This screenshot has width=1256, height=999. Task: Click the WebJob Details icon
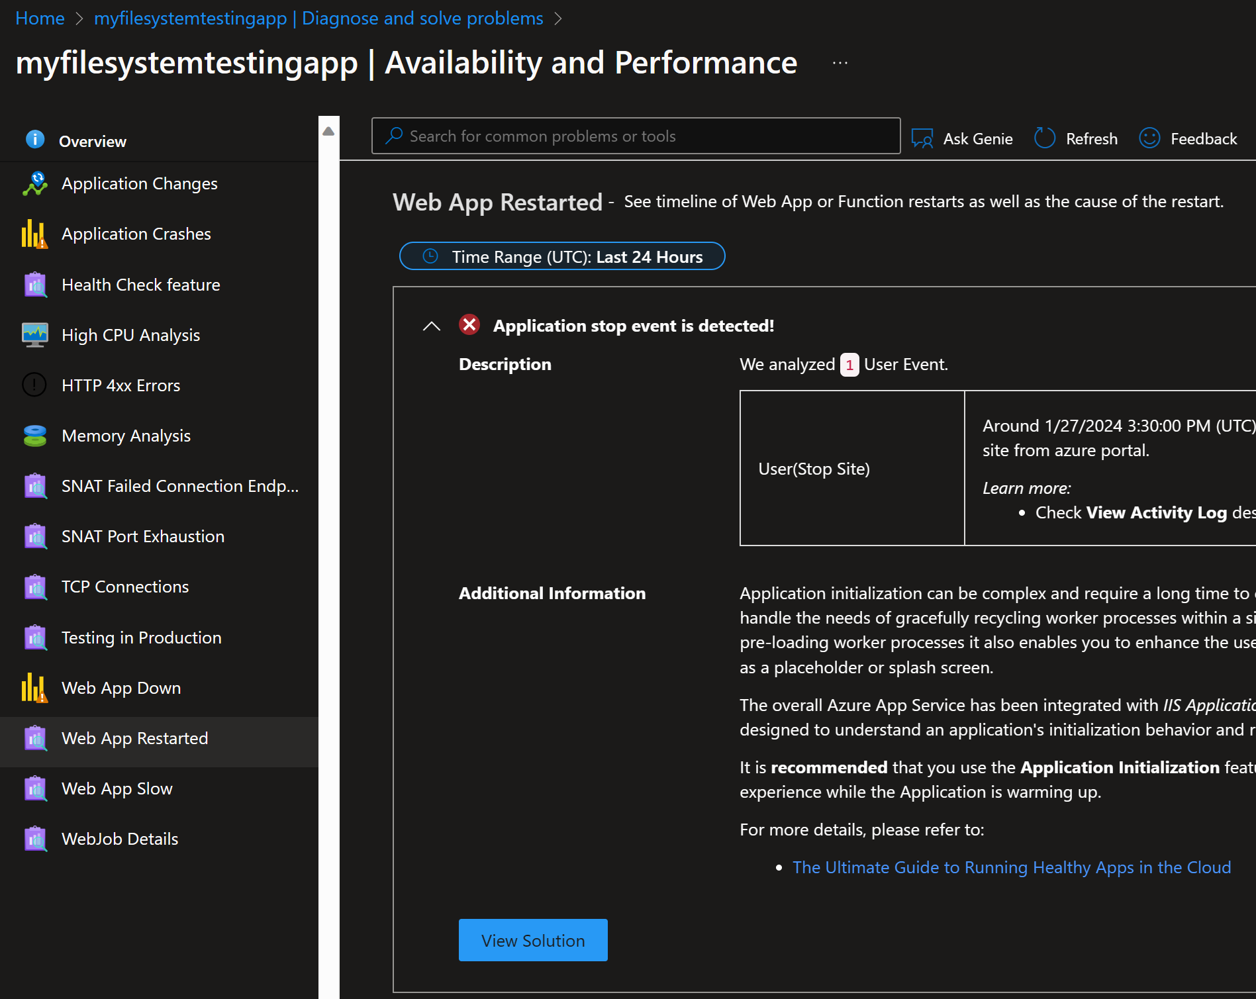click(35, 839)
